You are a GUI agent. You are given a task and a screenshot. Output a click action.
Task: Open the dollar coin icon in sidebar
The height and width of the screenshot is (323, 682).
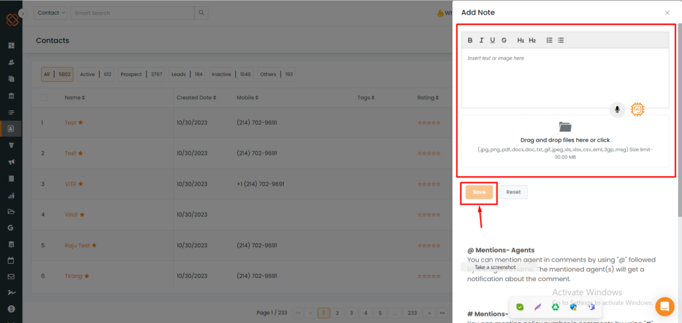tap(11, 308)
